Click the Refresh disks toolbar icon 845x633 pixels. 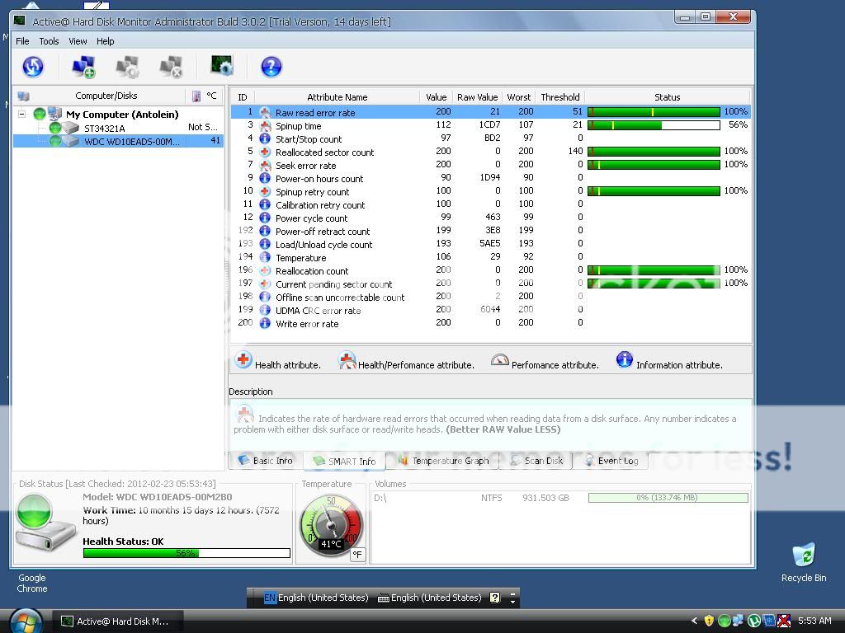(33, 67)
